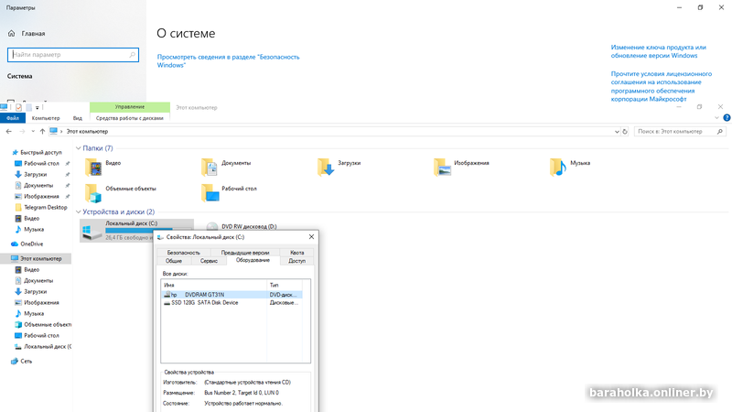Open the Изображения folder in Папки section
732x412 pixels.
click(x=442, y=167)
